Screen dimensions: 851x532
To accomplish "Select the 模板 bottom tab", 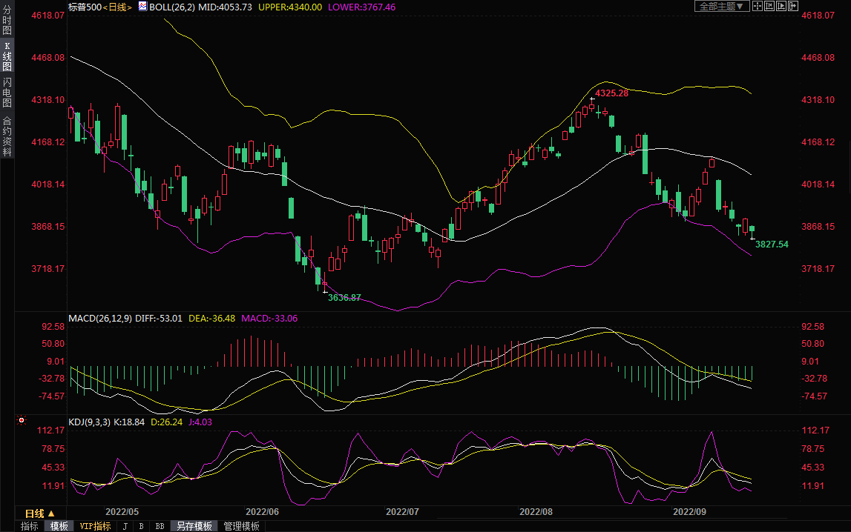I will [59, 526].
